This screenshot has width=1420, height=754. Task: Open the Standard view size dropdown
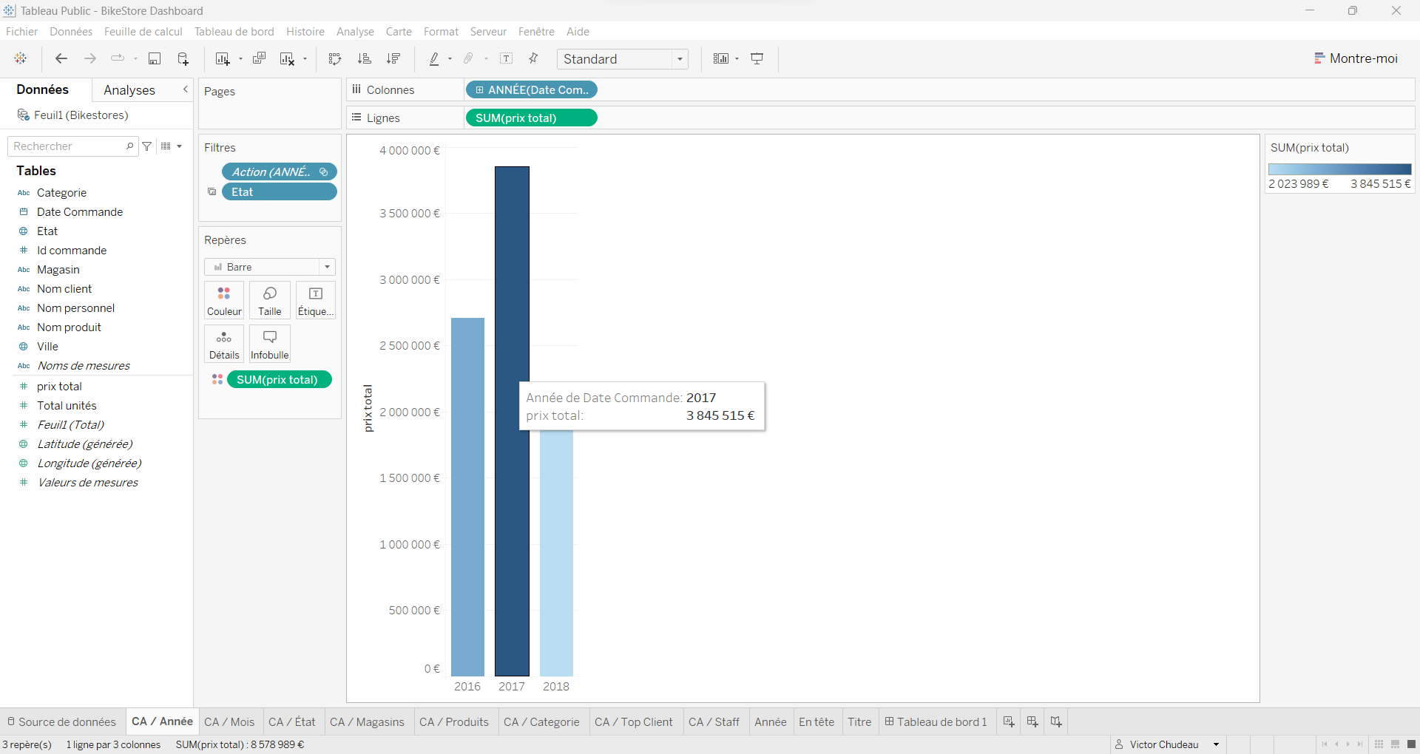coord(680,59)
